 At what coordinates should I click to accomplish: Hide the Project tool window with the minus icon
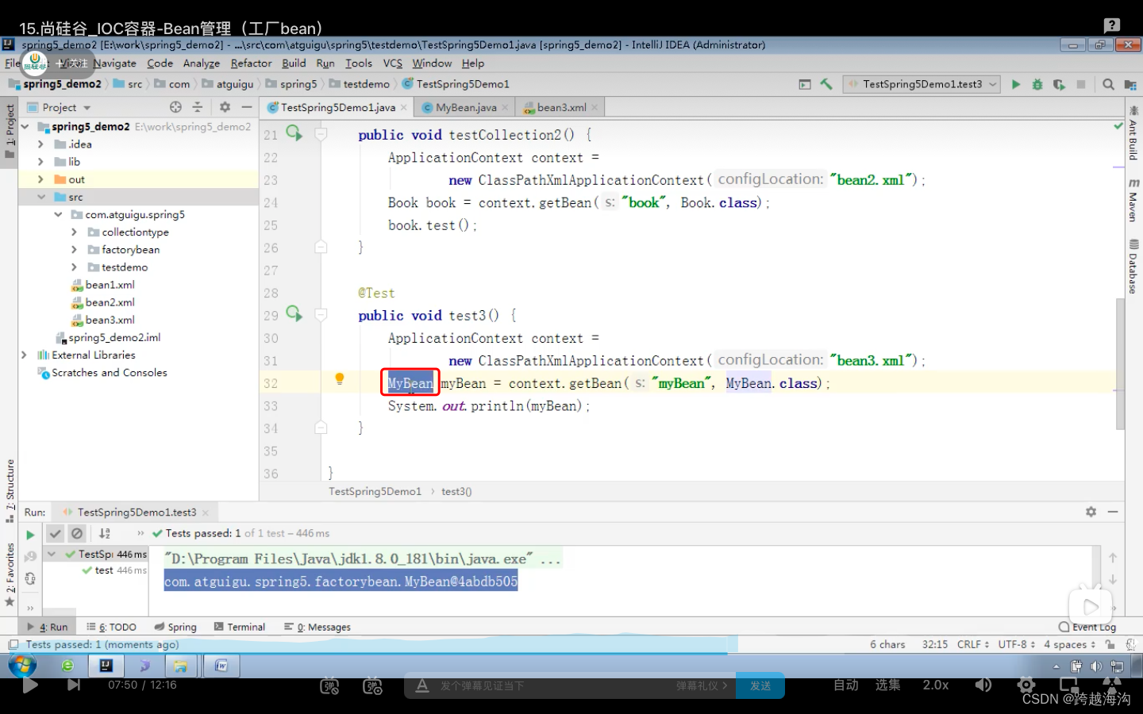[x=247, y=107]
